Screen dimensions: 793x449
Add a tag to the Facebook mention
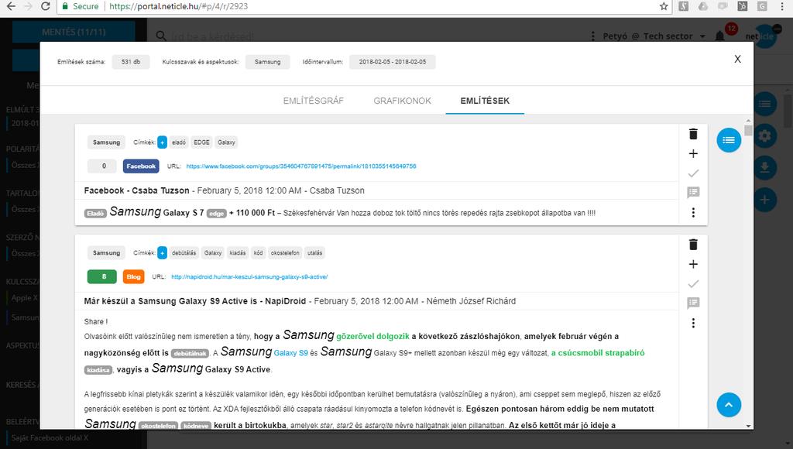point(162,142)
